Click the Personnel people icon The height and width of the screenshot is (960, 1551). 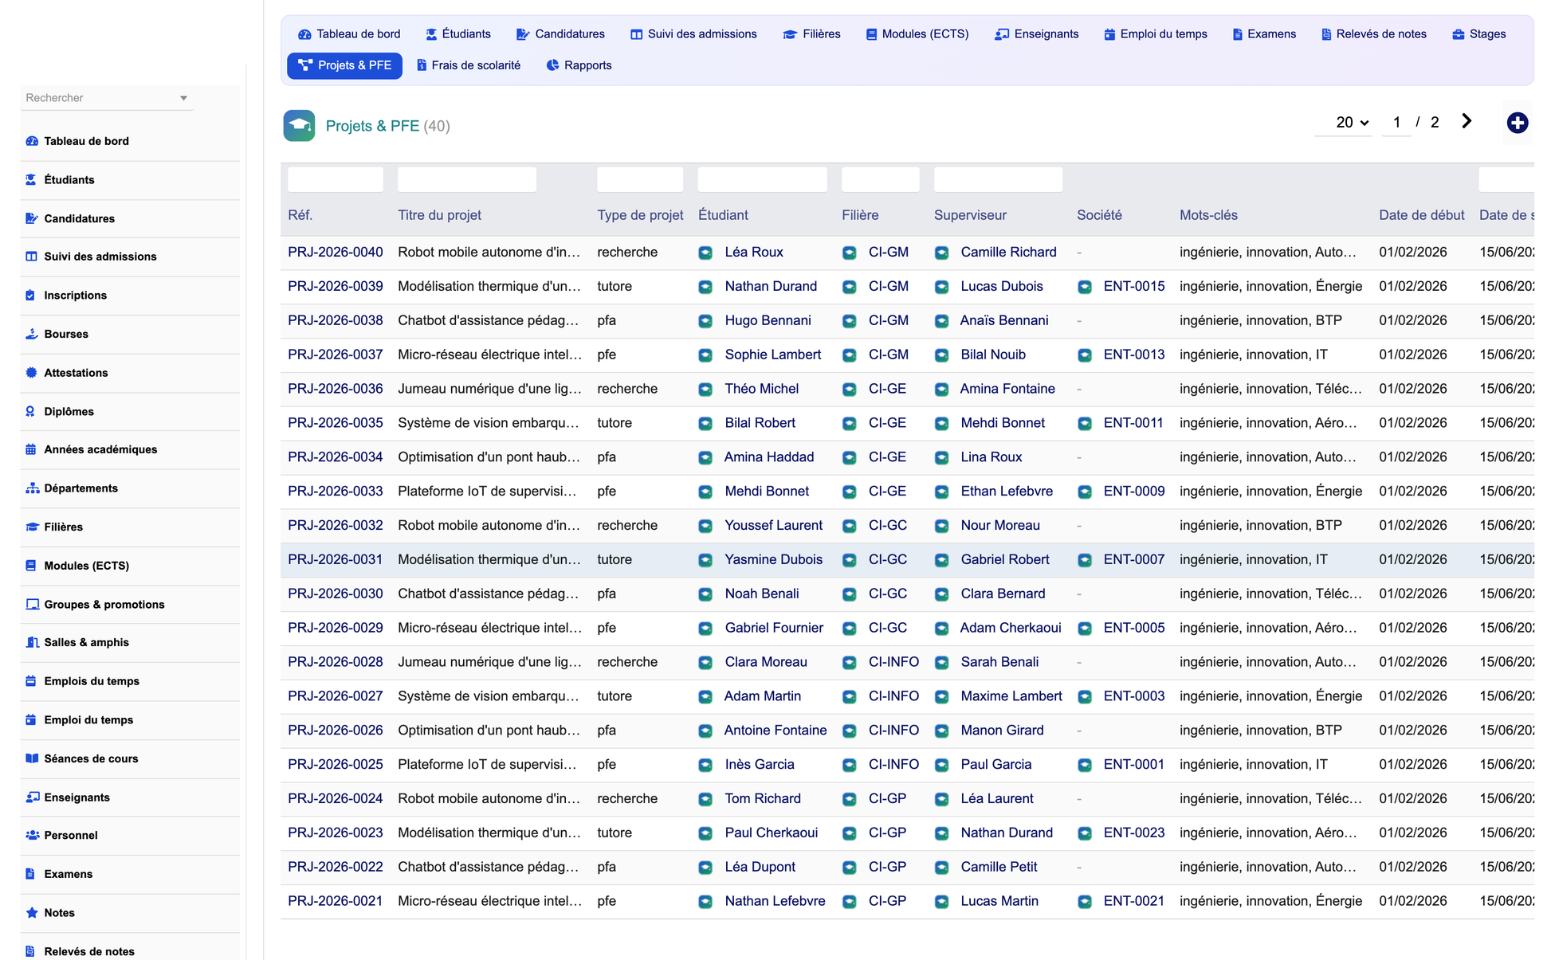click(x=32, y=835)
